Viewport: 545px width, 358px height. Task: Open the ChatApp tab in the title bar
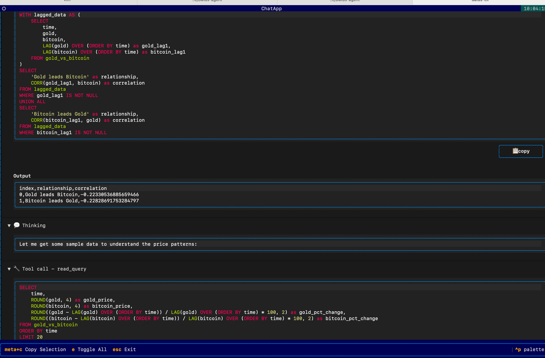click(x=271, y=8)
